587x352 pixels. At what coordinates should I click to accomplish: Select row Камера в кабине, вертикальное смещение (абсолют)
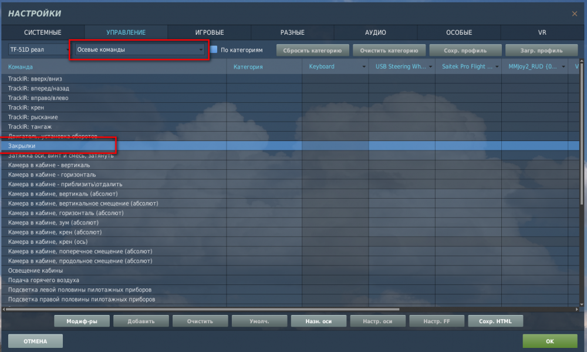coord(291,203)
